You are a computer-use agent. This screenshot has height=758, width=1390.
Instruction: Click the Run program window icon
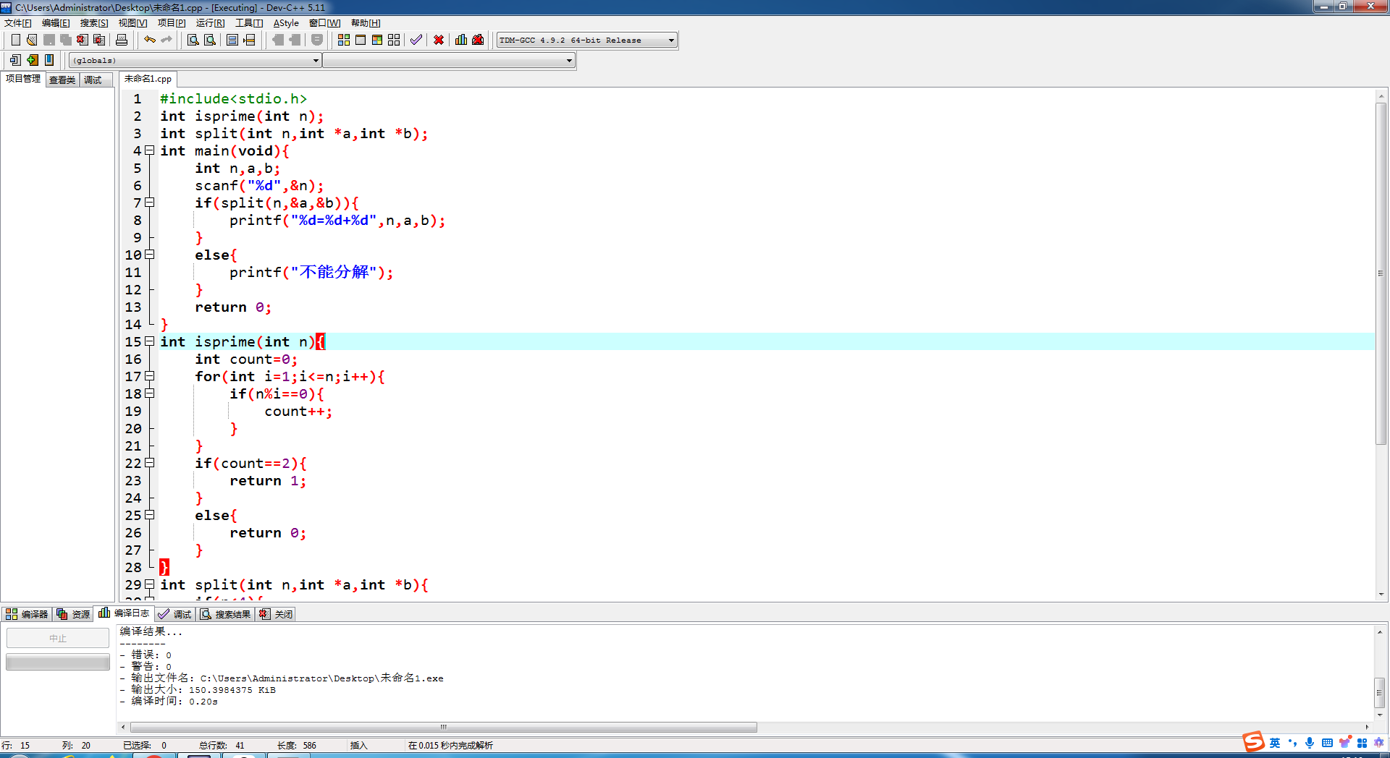click(361, 40)
